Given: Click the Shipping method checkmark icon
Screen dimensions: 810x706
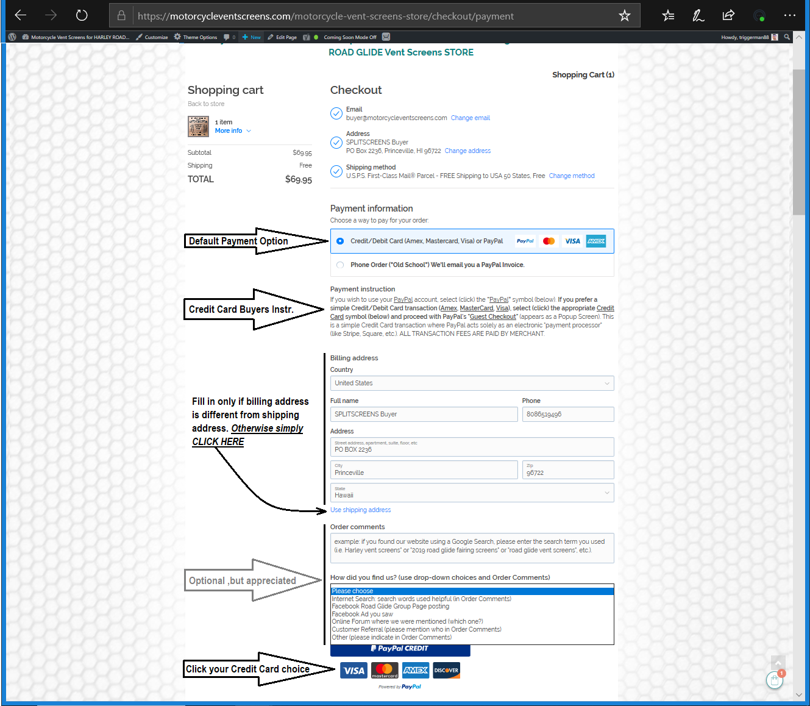Looking at the screenshot, I should [x=336, y=171].
